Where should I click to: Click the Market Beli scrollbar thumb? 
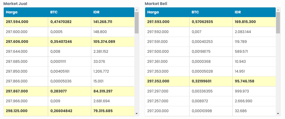tap(278, 23)
